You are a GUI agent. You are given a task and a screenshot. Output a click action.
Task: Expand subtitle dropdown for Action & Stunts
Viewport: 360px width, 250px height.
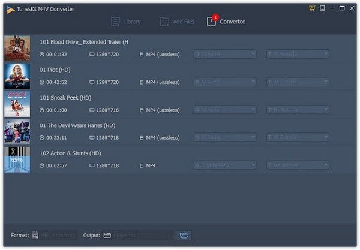point(298,165)
